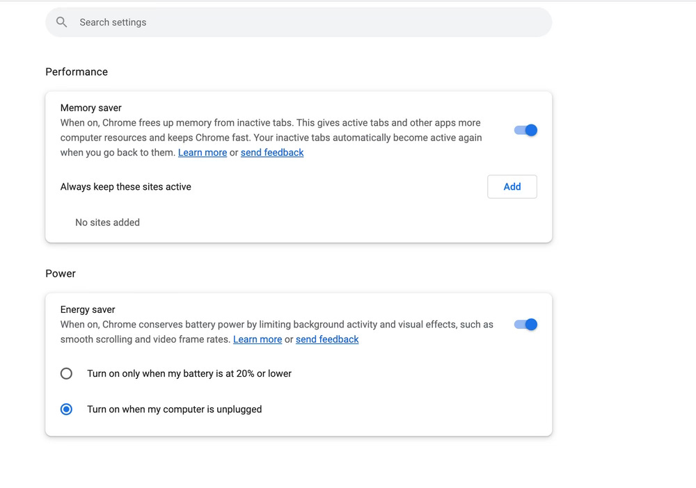Click the 'Energy saver' title text
The height and width of the screenshot is (488, 696).
pyautogui.click(x=88, y=309)
